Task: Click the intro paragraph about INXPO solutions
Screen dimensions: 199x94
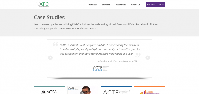Action: click(x=96, y=26)
